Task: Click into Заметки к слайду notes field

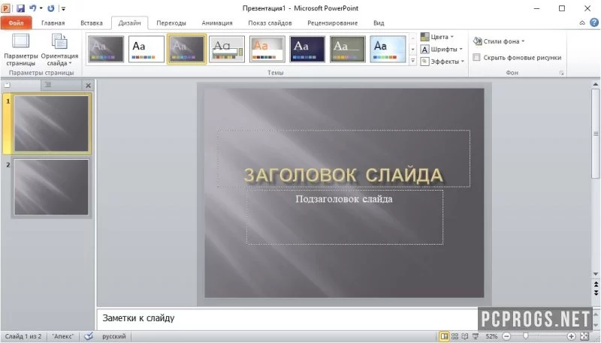Action: 288,318
